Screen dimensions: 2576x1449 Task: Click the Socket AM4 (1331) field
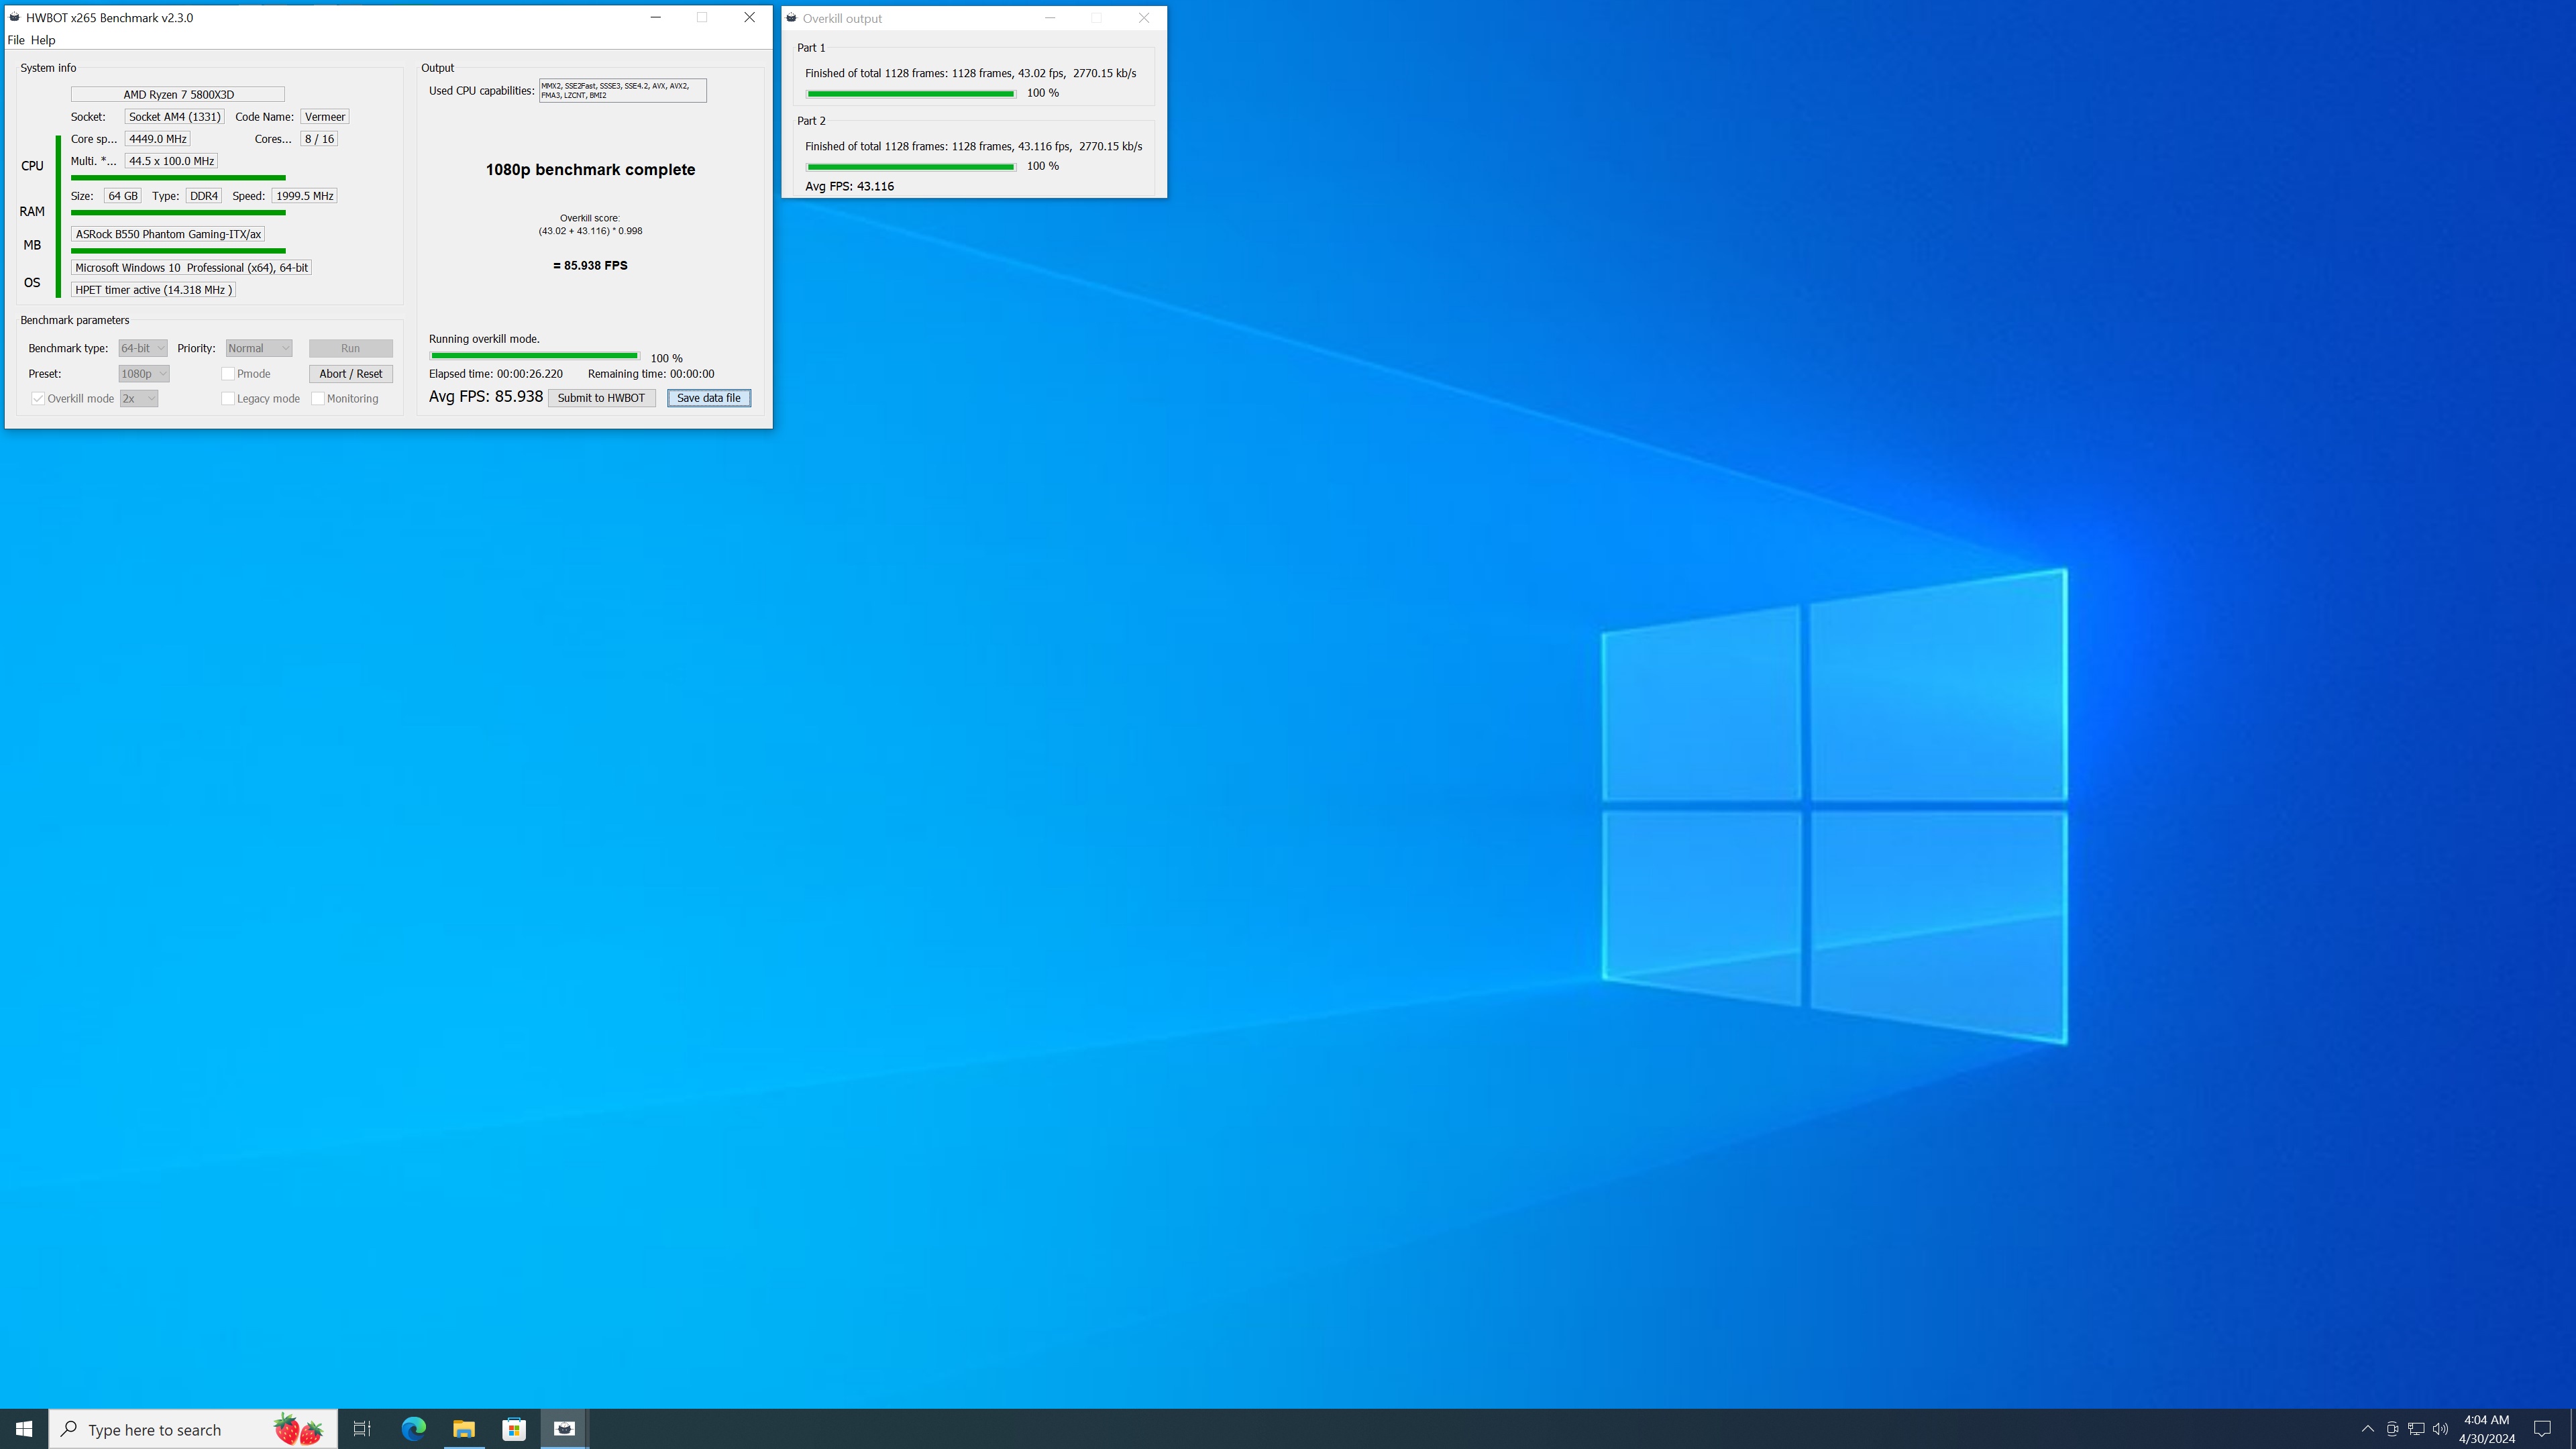click(x=174, y=117)
